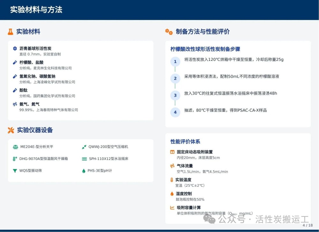The width and height of the screenshot is (319, 232).
Task: Click the orange droplet icon beside 湿度控制
Action: tap(172, 194)
